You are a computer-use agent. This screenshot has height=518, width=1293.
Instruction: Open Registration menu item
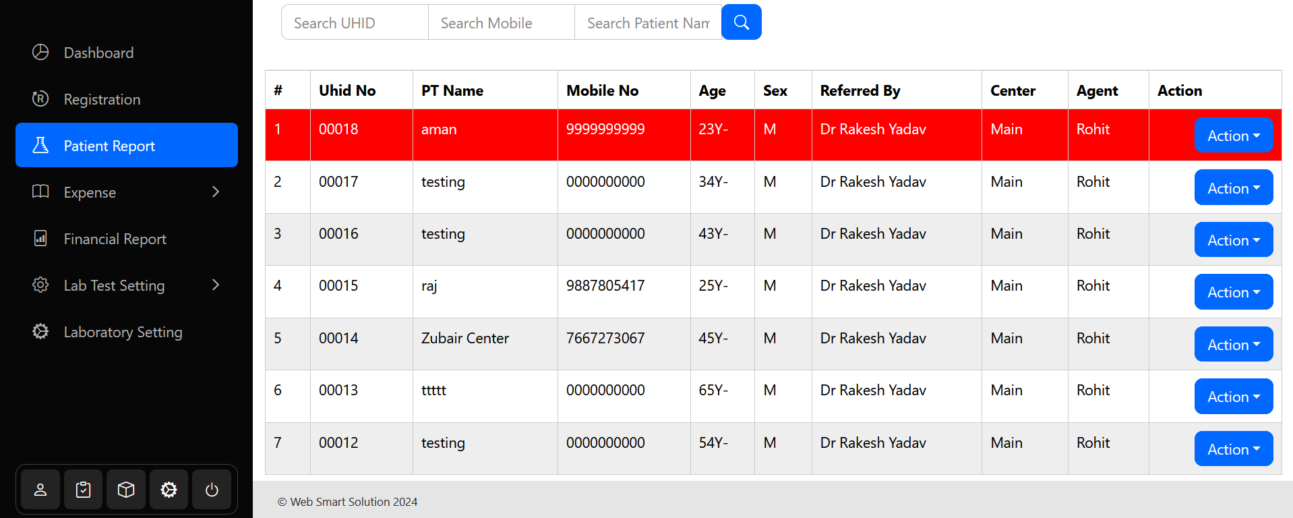point(127,98)
